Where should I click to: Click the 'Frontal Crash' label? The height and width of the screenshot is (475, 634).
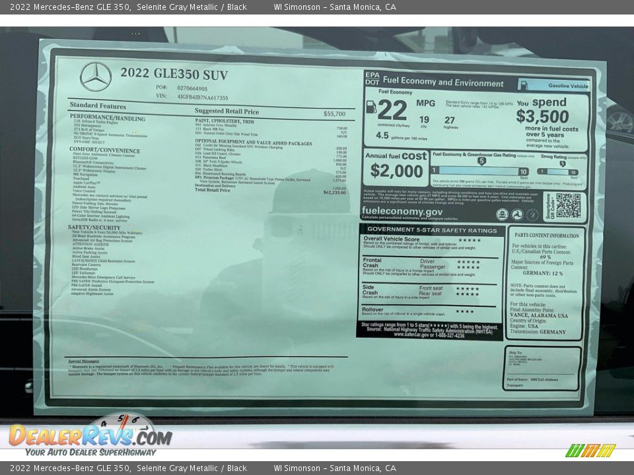(x=370, y=263)
